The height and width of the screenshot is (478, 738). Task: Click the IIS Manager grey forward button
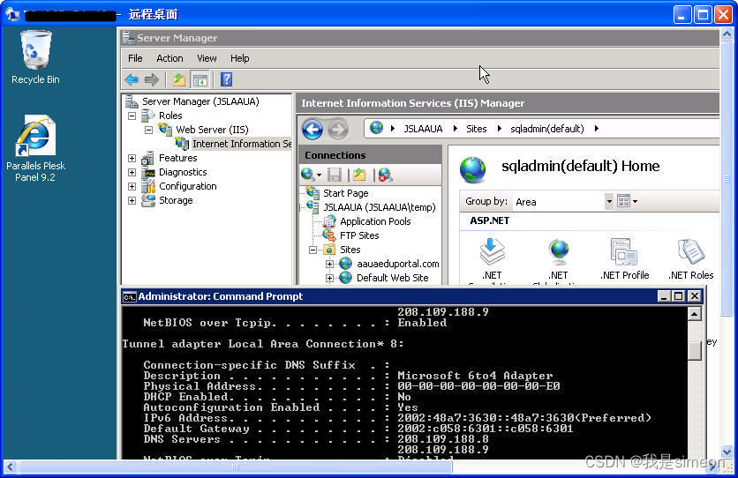pyautogui.click(x=337, y=130)
